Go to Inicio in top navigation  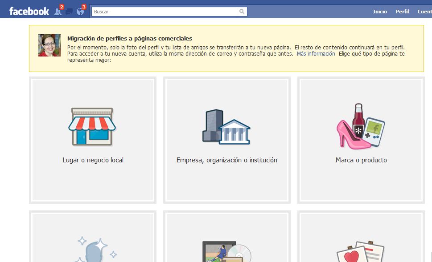point(380,12)
